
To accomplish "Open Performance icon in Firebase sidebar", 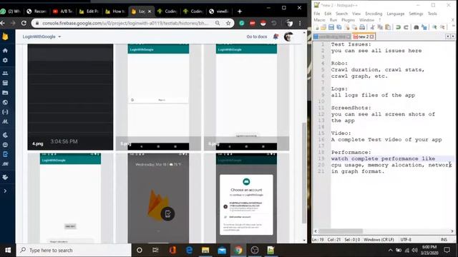I will [x=5, y=144].
